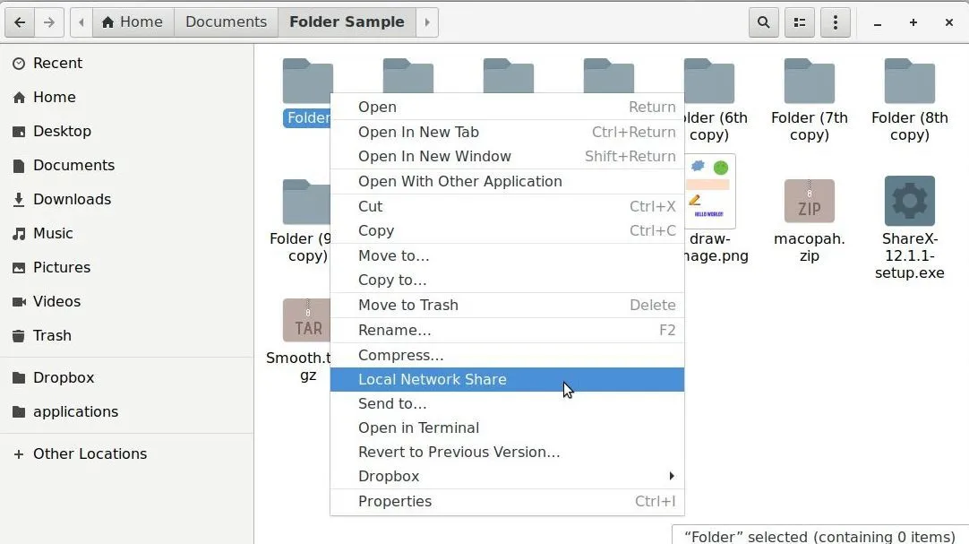Select the ShareX-12.1.1-setup.exe file icon
Viewport: 969px width, 544px height.
[909, 202]
